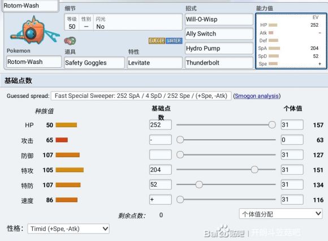This screenshot has width=328, height=241.
Task: Click the Safety Goggles item field
Action: point(94,63)
